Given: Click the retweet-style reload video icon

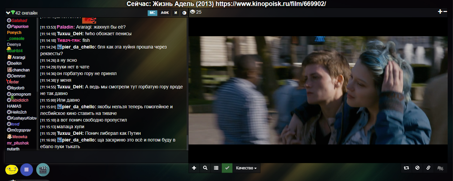Looking at the screenshot, I should (406, 168).
